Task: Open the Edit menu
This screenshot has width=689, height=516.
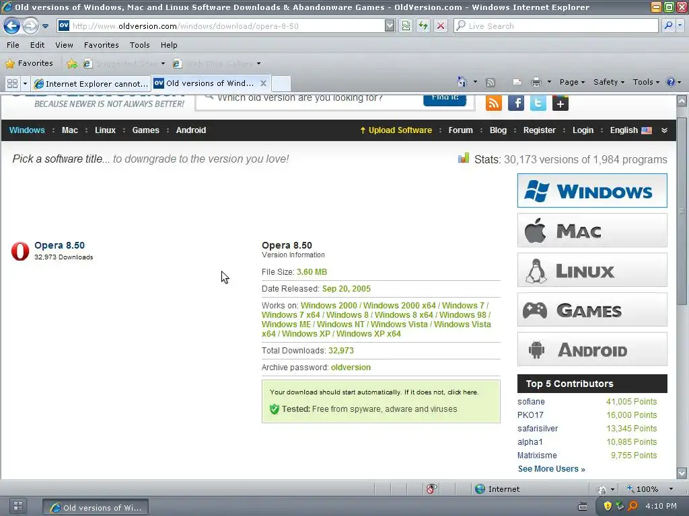Action: coord(38,45)
